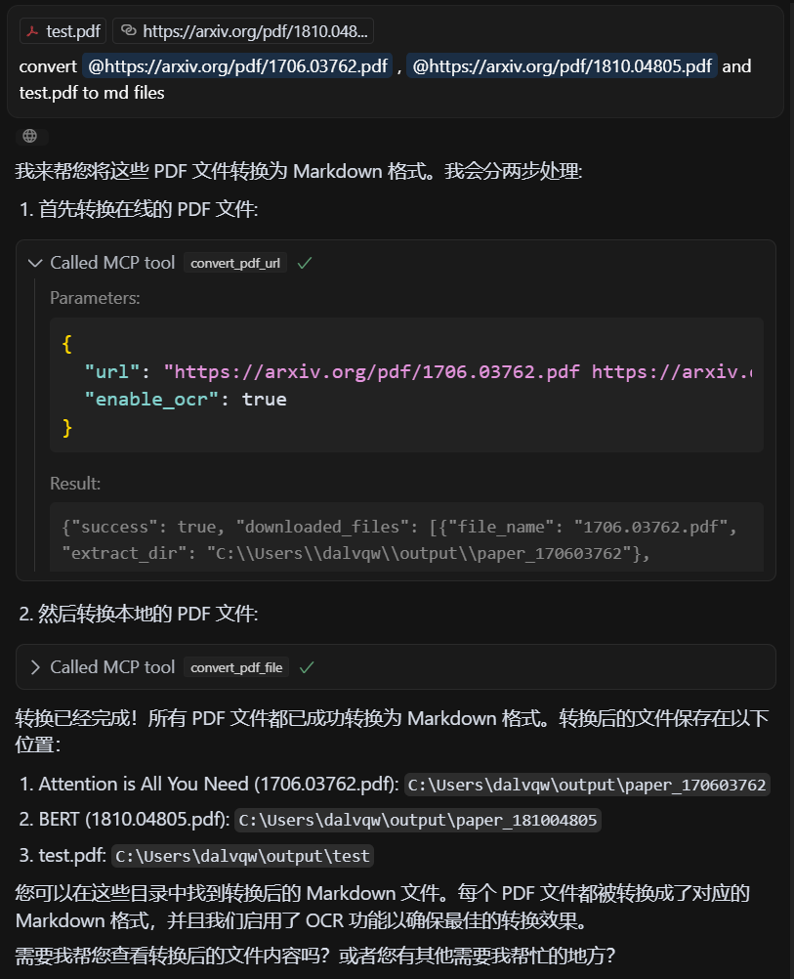Click the link icon beside the arxiv URL chip
The height and width of the screenshot is (979, 794).
point(129,30)
